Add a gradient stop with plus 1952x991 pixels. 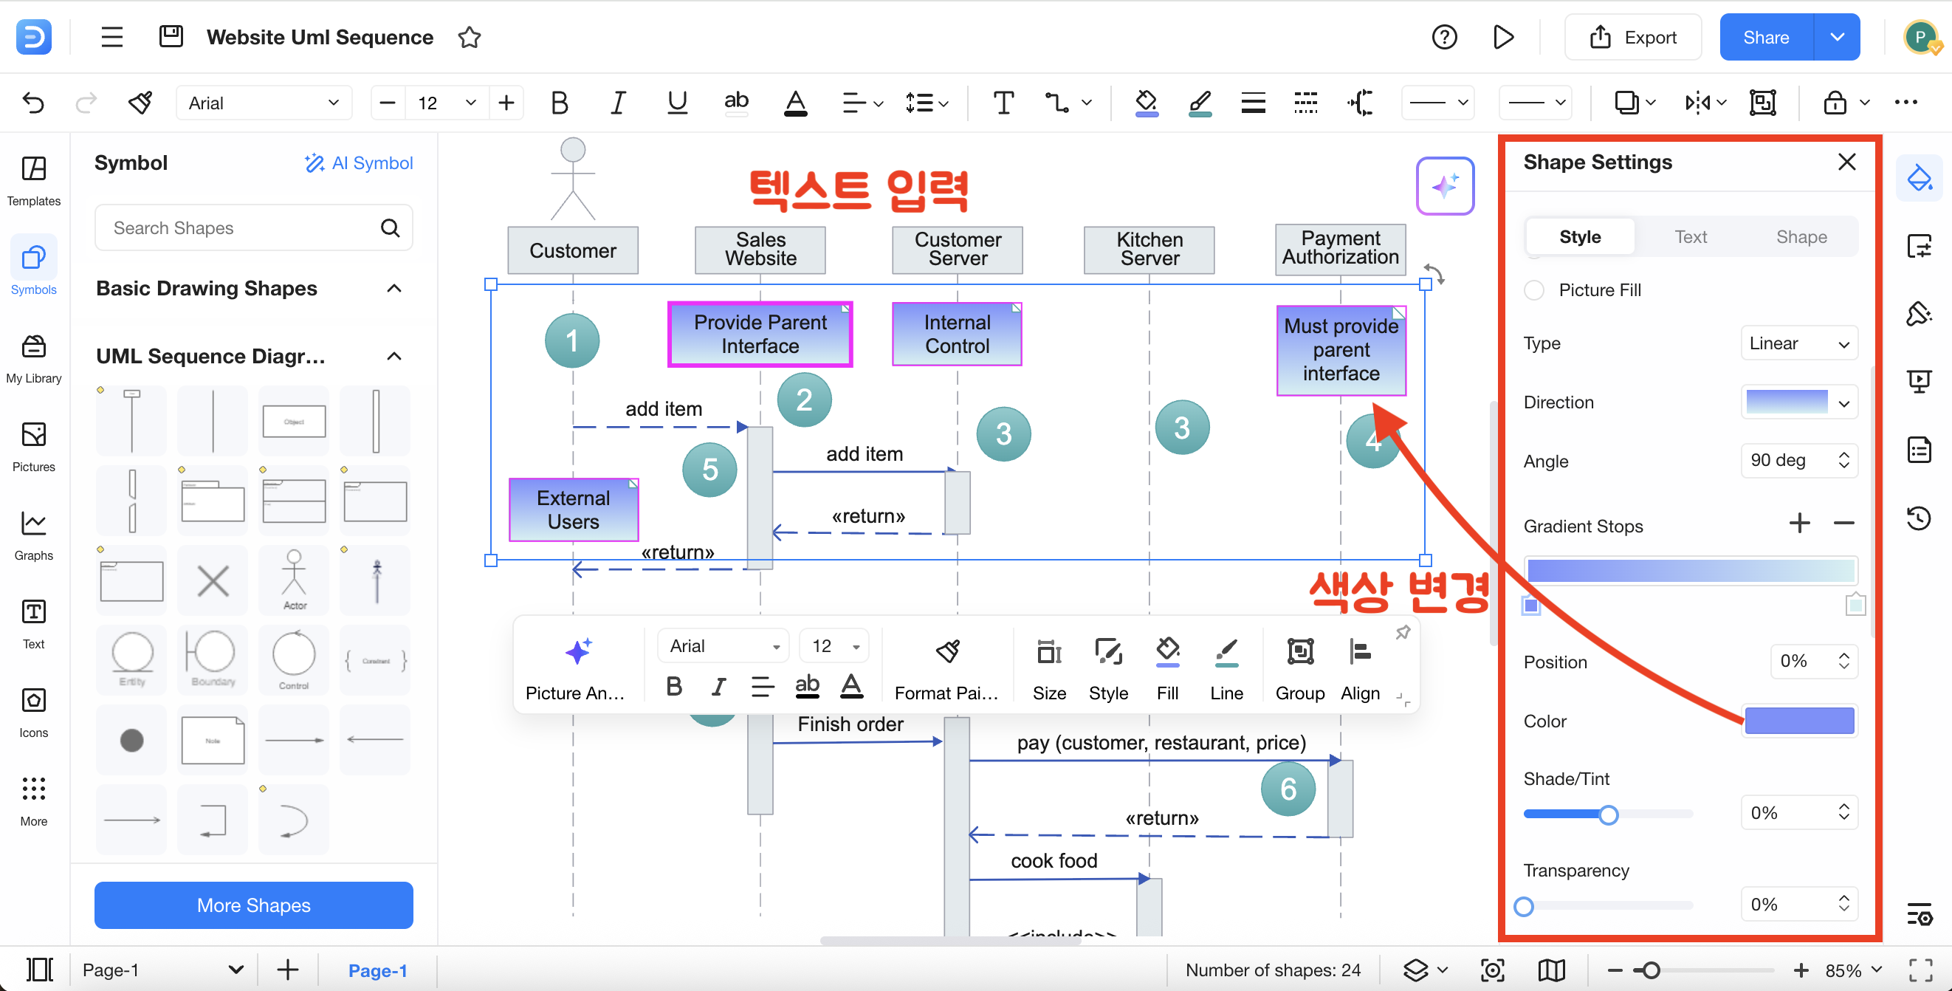[1799, 522]
